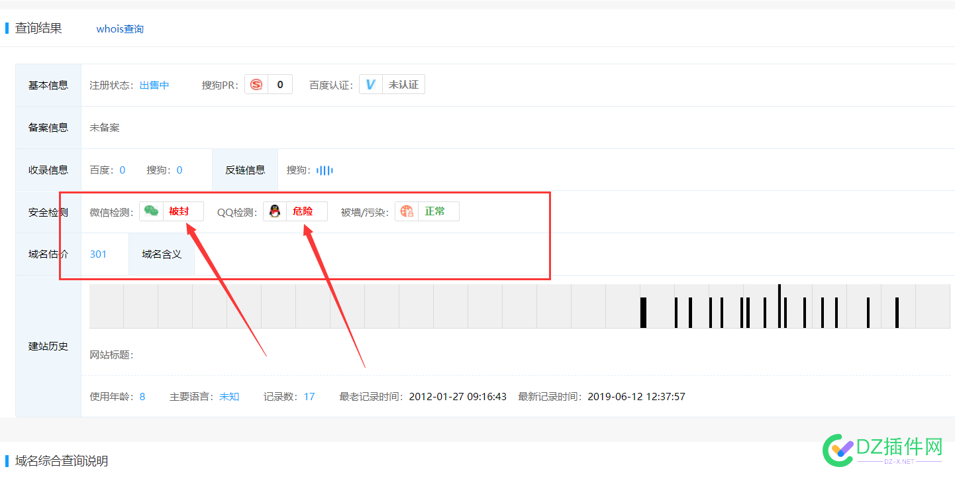Click the 未认证 Baidu certification badge
This screenshot has height=477, width=955.
pos(403,85)
